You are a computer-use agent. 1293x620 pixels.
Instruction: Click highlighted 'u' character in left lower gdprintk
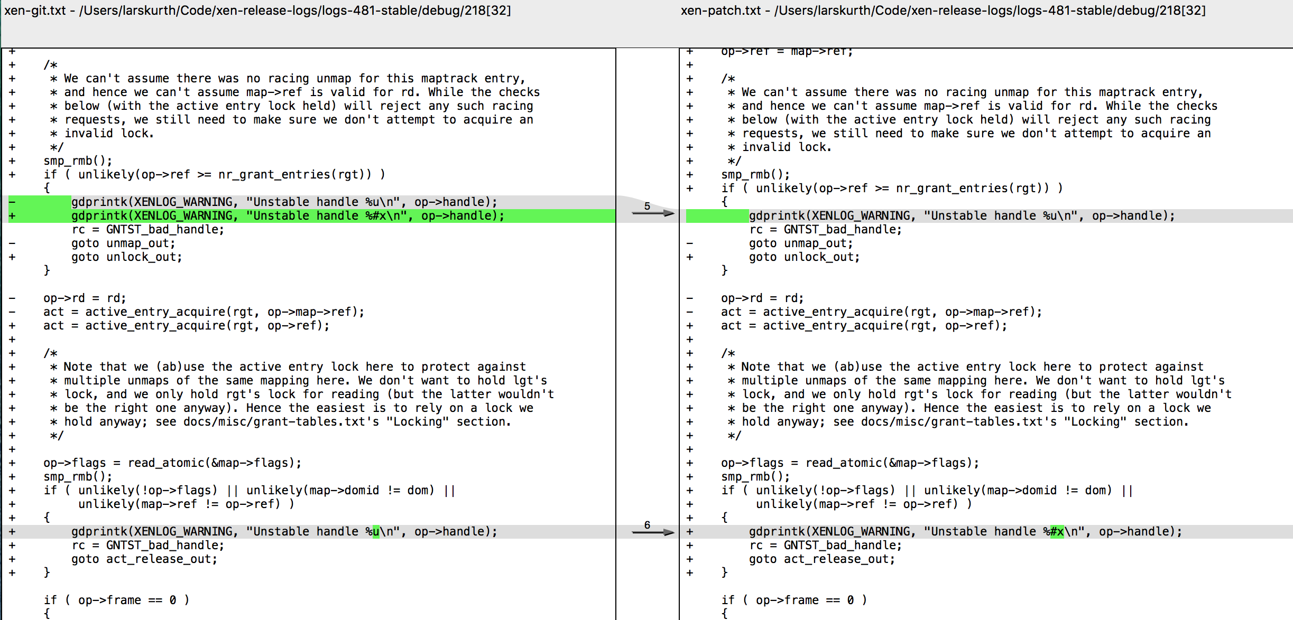coord(376,532)
